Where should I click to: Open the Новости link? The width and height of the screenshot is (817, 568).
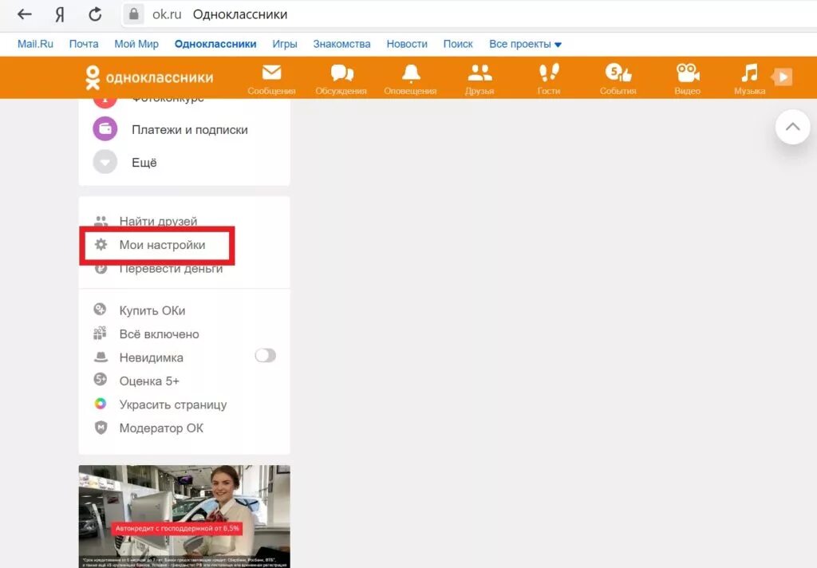pyautogui.click(x=407, y=44)
